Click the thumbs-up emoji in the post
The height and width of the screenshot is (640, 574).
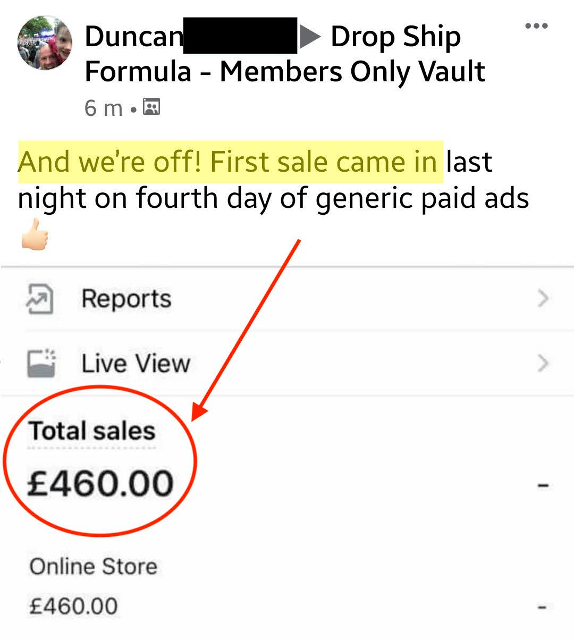35,235
